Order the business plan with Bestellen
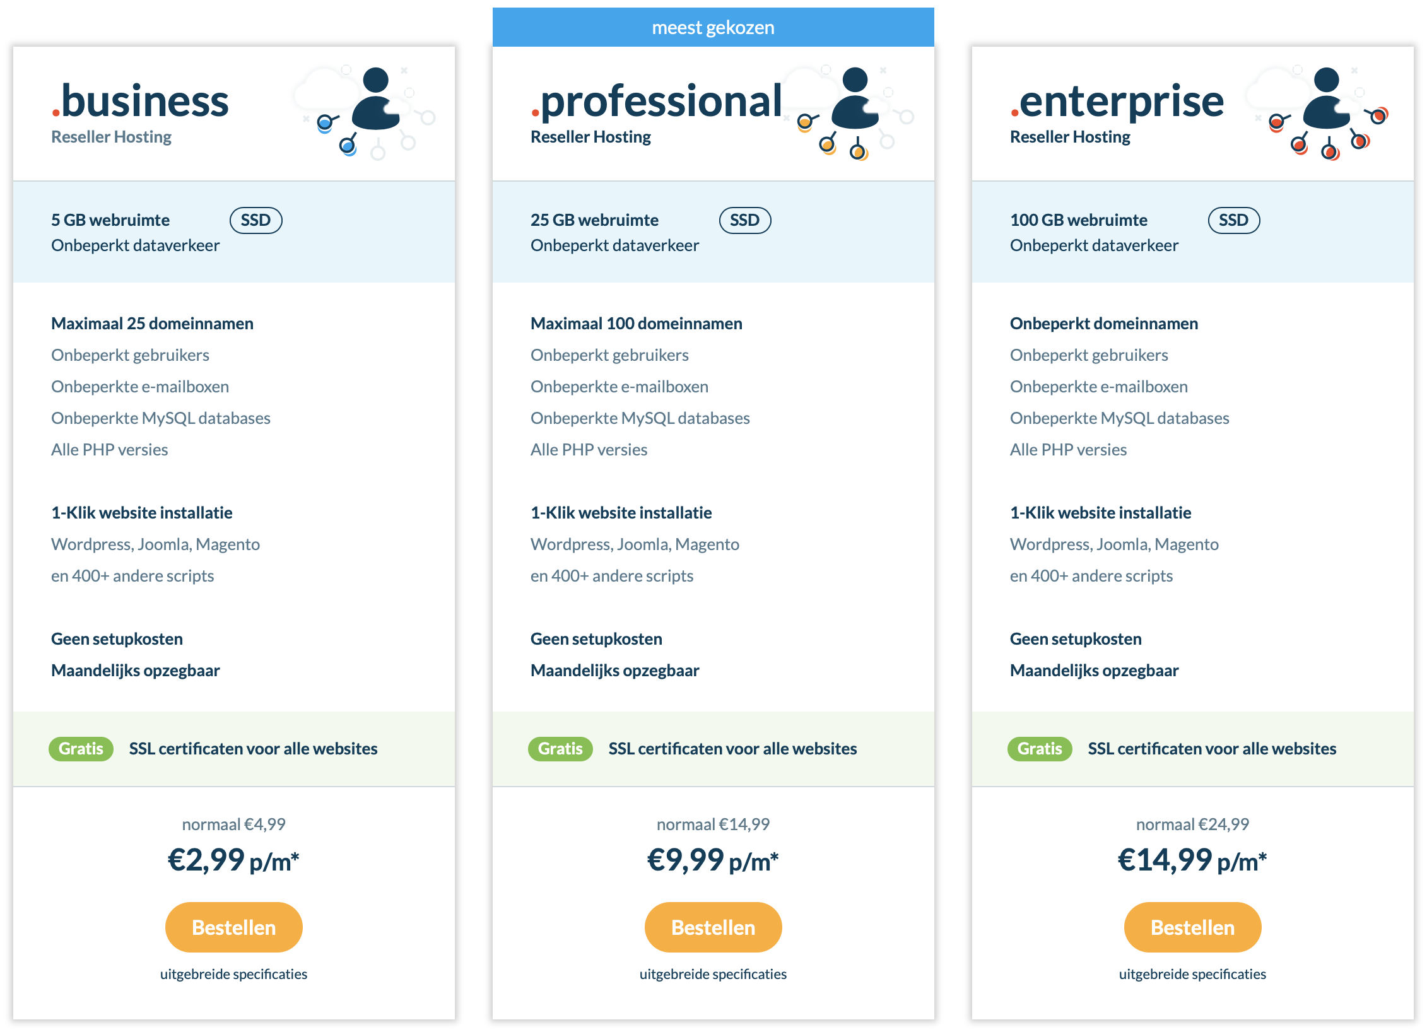Viewport: 1427px width, 1032px height. point(234,927)
